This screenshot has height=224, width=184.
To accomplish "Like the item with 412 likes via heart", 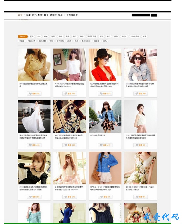I will click(101, 94).
